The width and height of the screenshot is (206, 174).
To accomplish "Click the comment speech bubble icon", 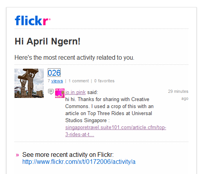I will [51, 92].
